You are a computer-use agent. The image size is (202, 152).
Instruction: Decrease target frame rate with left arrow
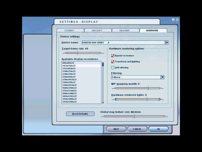64,53
